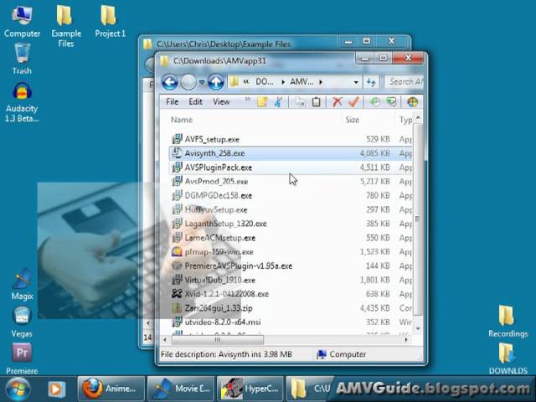This screenshot has width=536, height=402.
Task: Click the DO... breadcrumb segment
Action: [265, 82]
